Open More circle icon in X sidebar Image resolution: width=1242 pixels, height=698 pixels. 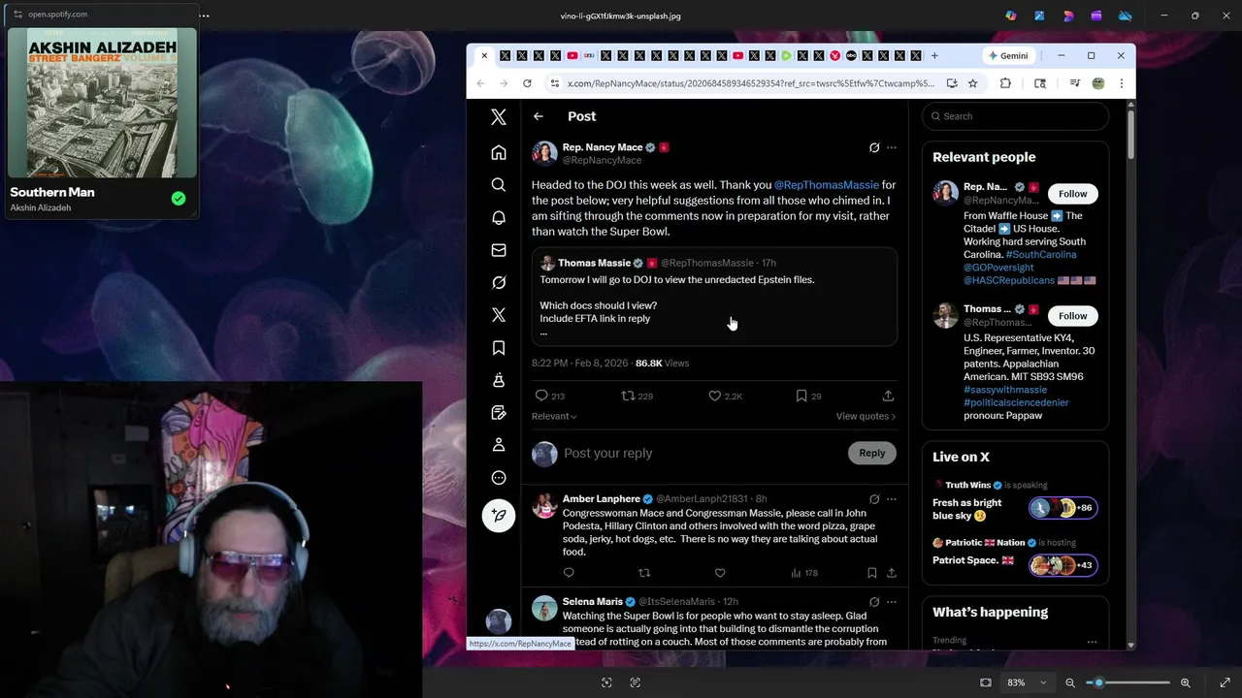pyautogui.click(x=499, y=478)
